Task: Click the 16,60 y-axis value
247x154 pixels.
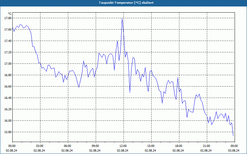Action: [x=8, y=87]
